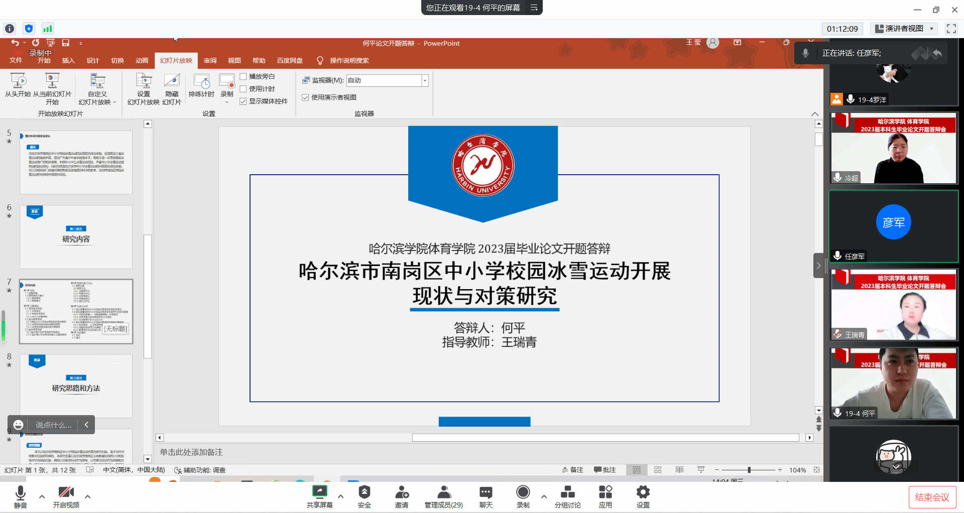Start slideshow From Beginning icon
The height and width of the screenshot is (513, 964).
[18, 81]
